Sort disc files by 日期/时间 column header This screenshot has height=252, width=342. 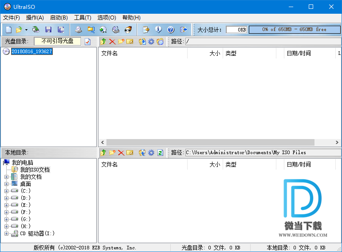coord(310,53)
